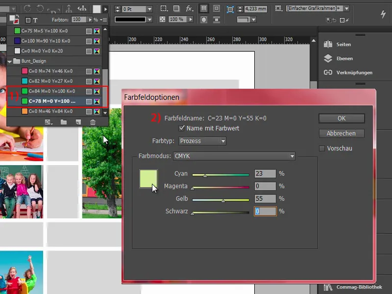Screen dimensions: 392x294
Task: Click the Magenta value field
Action: (265, 186)
